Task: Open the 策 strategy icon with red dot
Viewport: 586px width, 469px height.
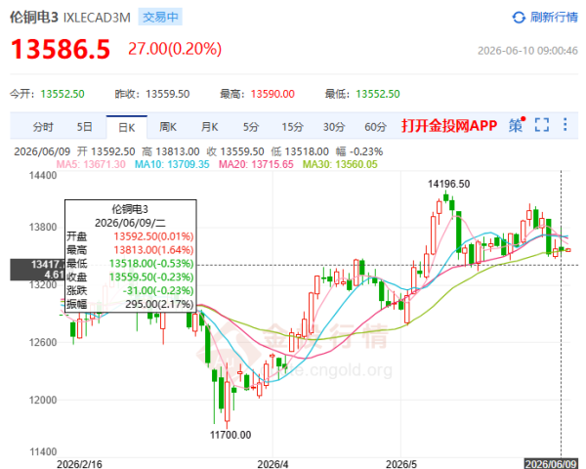Action: point(517,125)
